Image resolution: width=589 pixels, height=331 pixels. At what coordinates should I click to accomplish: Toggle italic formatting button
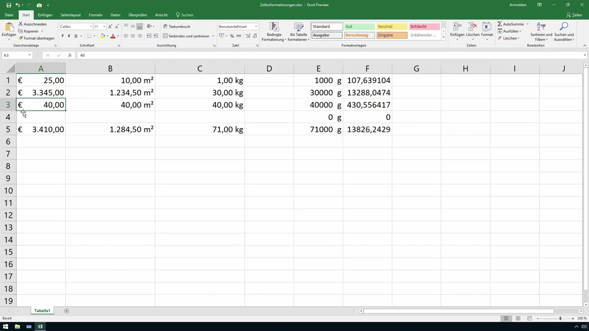pos(69,36)
